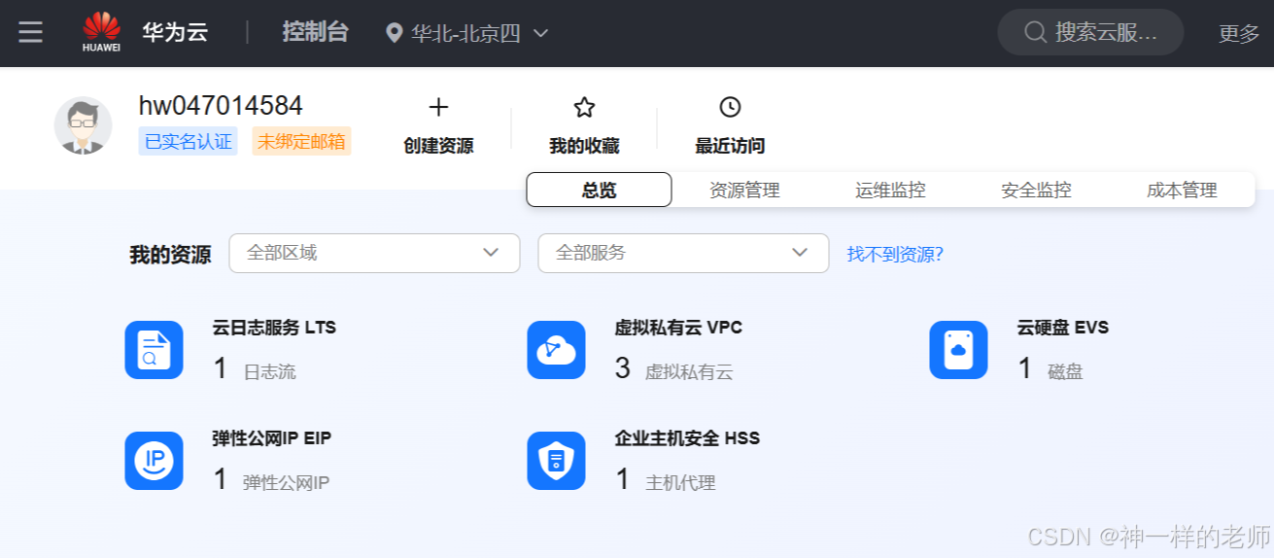1274x558 pixels.
Task: Open the Log Tank Service LTS icon
Action: (x=154, y=350)
